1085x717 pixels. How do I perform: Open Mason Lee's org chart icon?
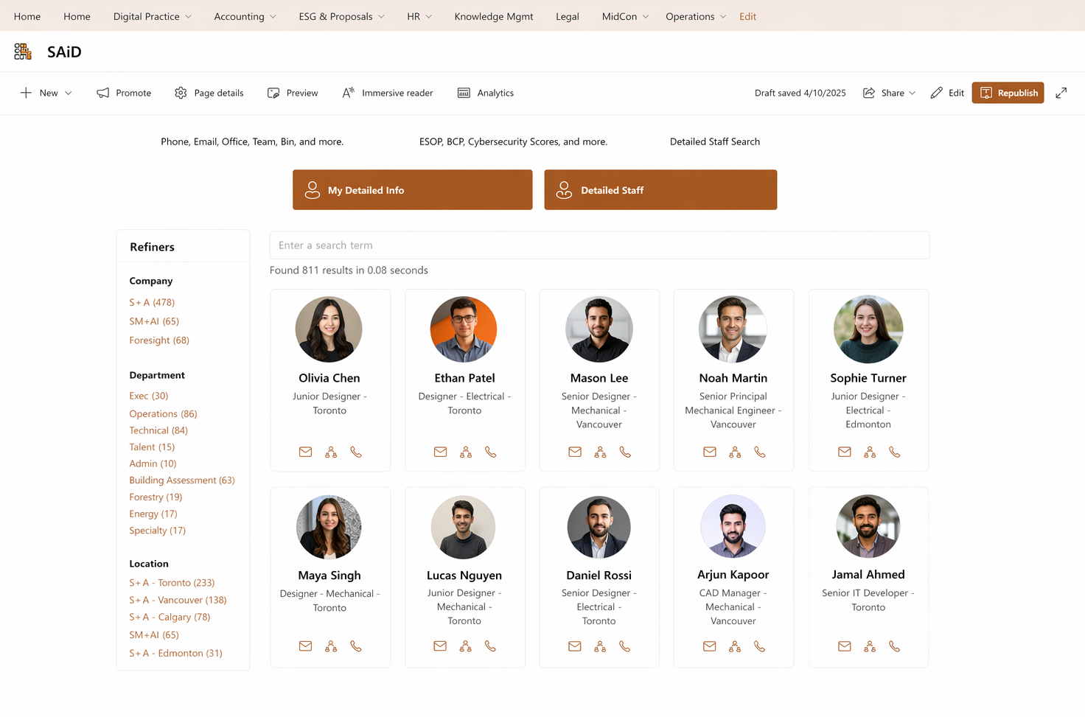(600, 452)
